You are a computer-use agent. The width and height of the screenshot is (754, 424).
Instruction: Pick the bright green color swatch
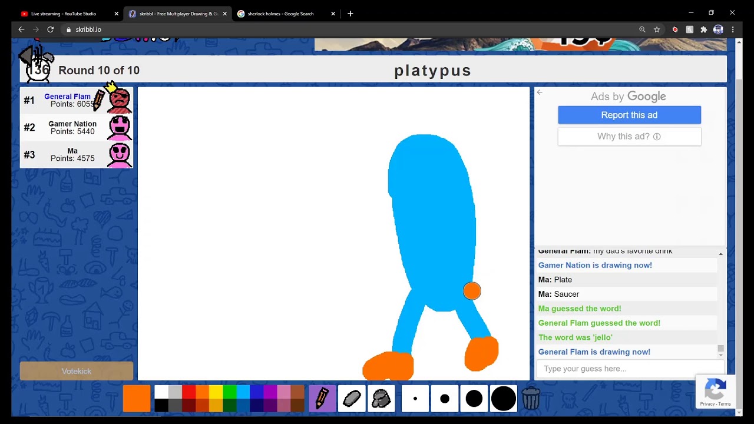pos(230,392)
